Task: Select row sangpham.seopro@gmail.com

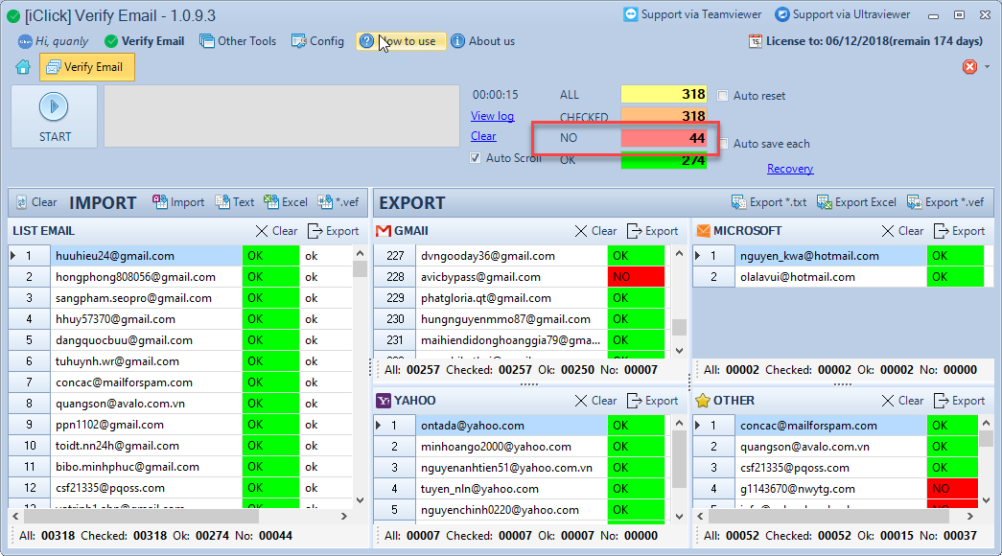Action: pos(180,298)
